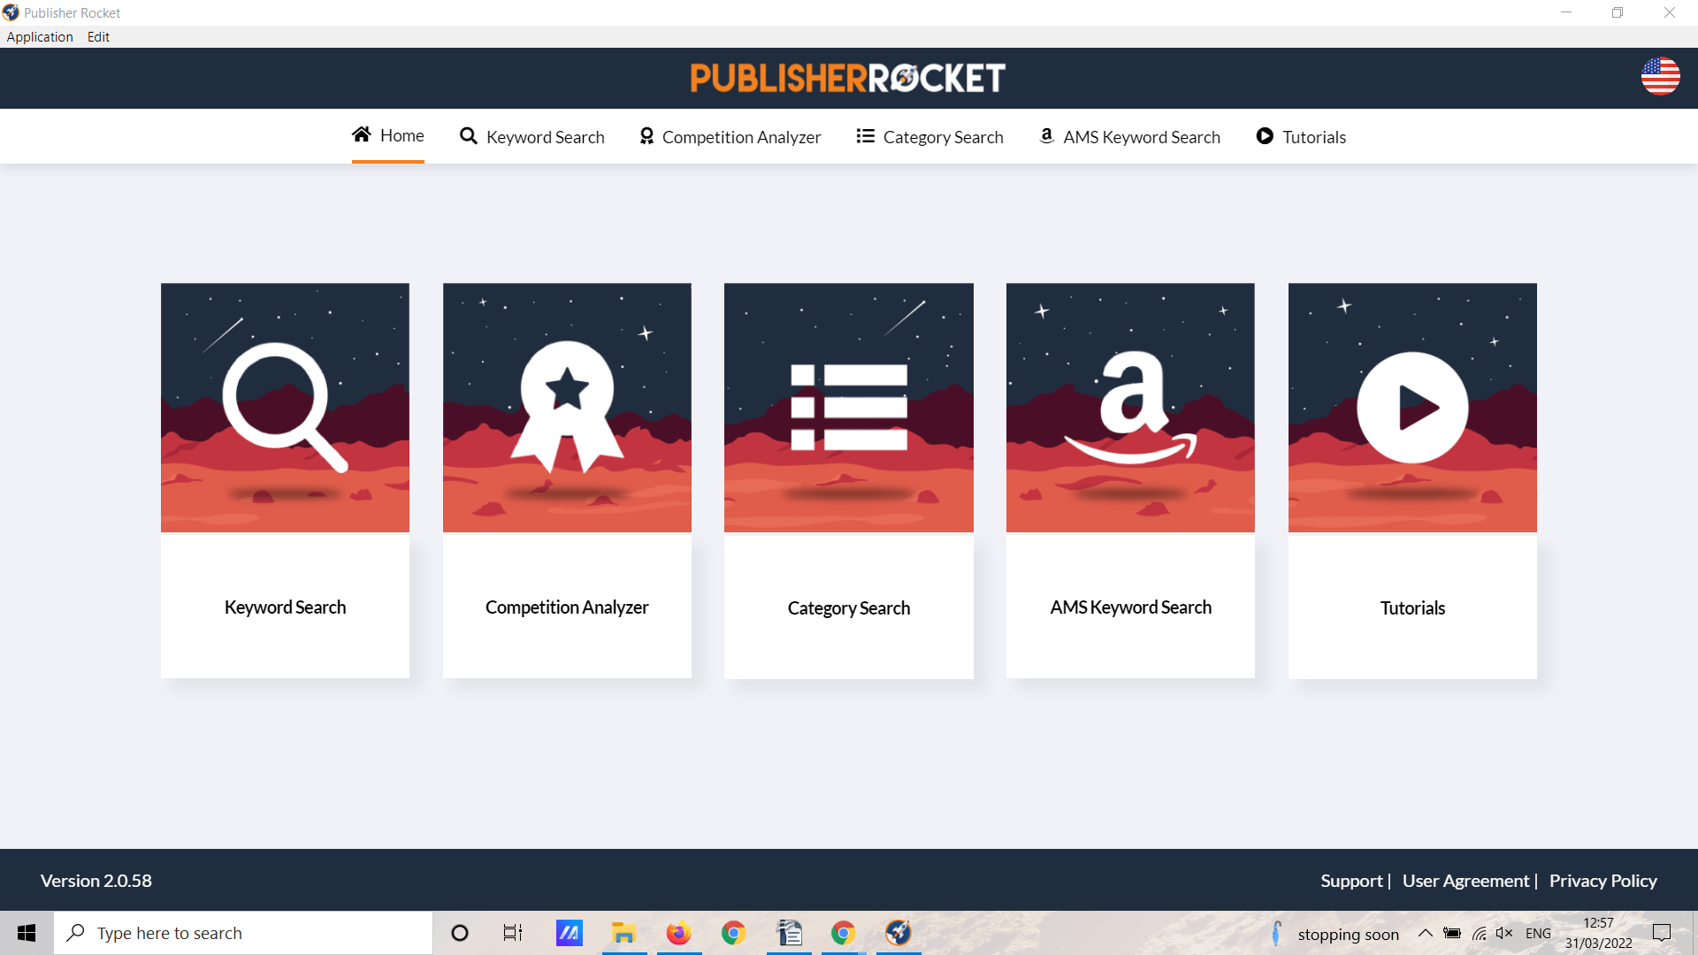This screenshot has width=1698, height=955.
Task: Open the US flag language selector
Action: click(1660, 76)
